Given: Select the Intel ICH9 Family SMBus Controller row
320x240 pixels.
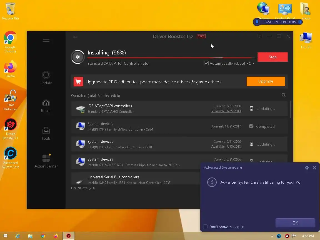Looking at the screenshot, I should pos(179,126).
